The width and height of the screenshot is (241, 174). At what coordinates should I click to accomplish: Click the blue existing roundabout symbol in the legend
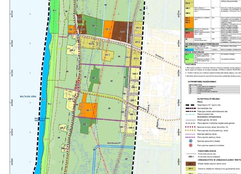191,141
